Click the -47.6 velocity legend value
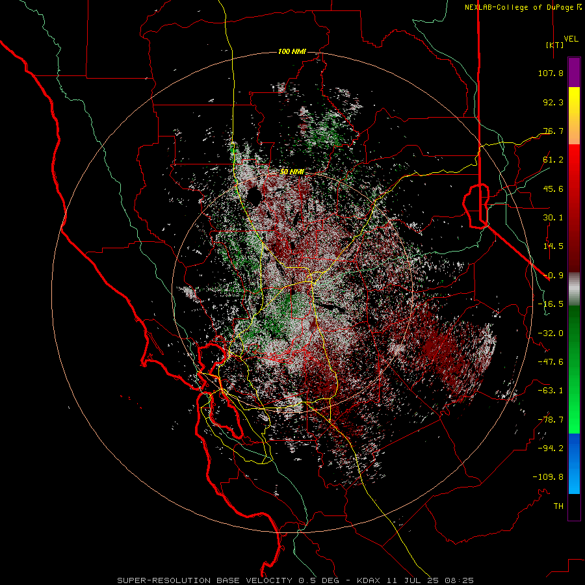The height and width of the screenshot is (585, 585). (551, 362)
